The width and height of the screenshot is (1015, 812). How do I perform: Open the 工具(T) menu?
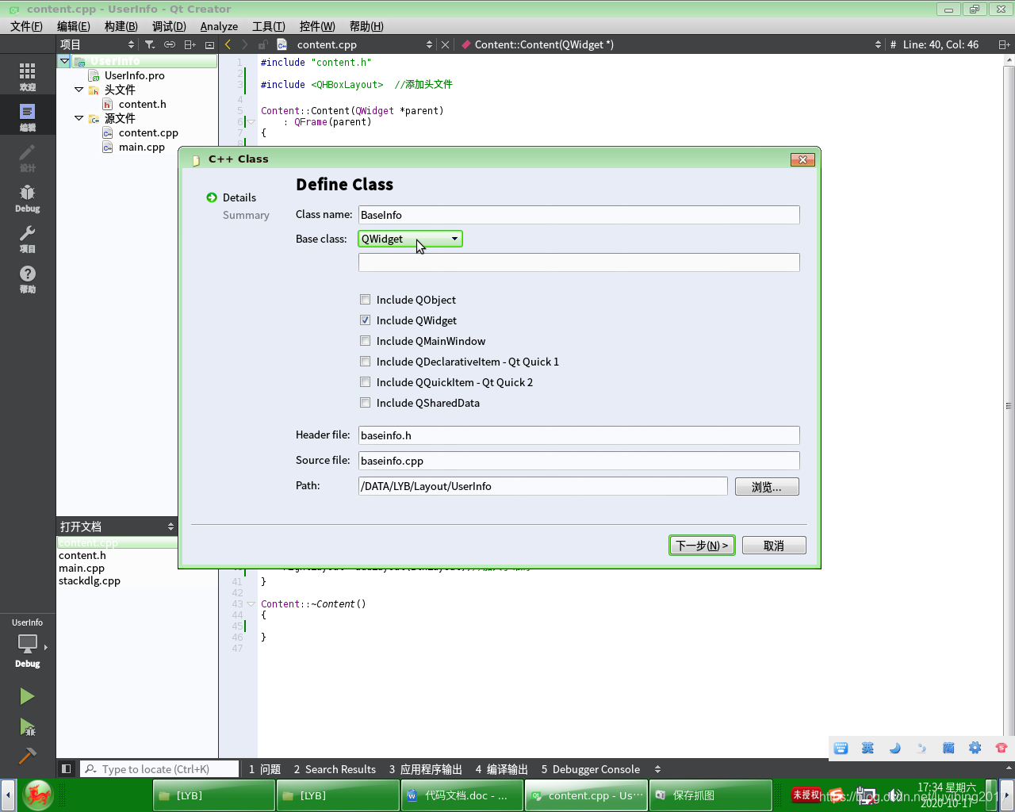pyautogui.click(x=268, y=26)
